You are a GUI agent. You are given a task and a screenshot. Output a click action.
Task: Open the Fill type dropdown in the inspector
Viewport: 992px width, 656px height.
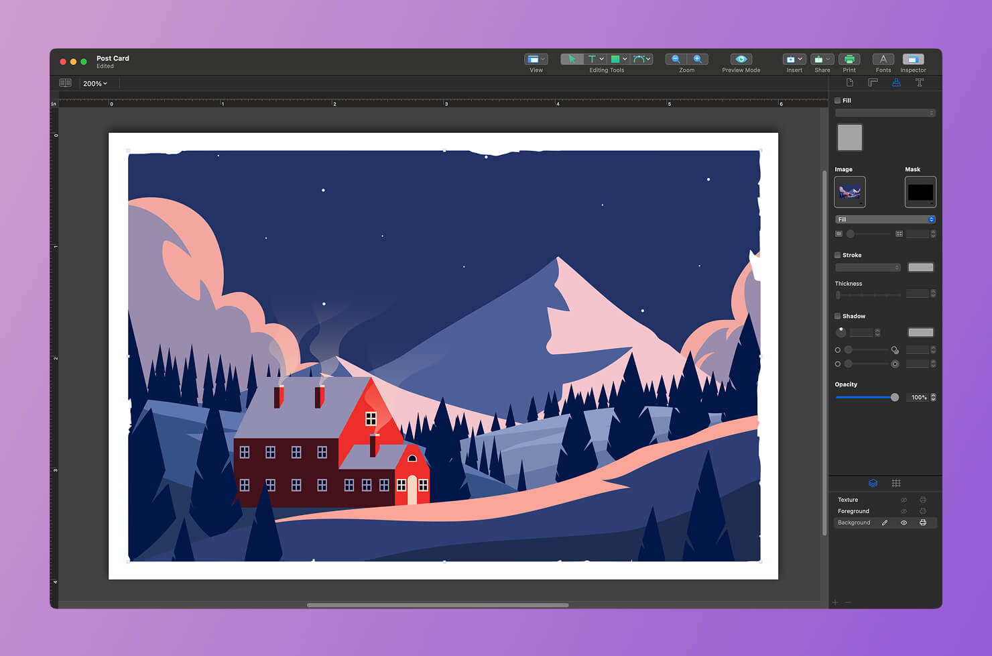point(885,219)
